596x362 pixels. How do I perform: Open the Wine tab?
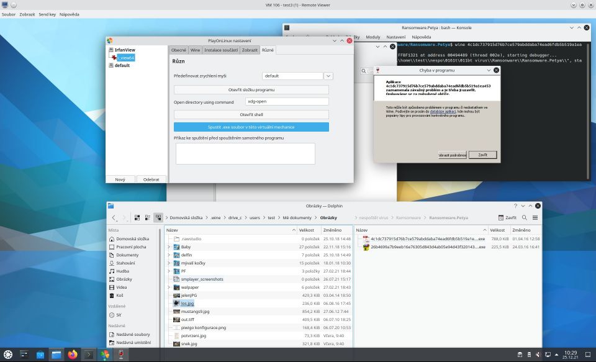195,50
